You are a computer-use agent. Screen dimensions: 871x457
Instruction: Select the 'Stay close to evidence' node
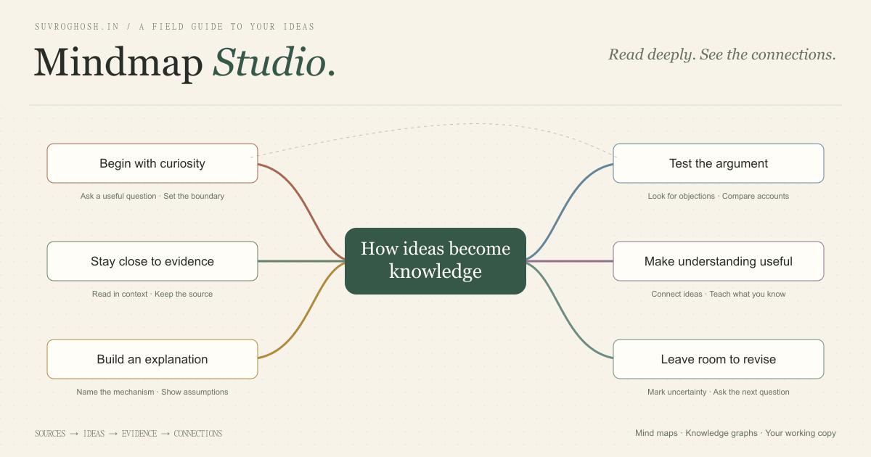(152, 261)
